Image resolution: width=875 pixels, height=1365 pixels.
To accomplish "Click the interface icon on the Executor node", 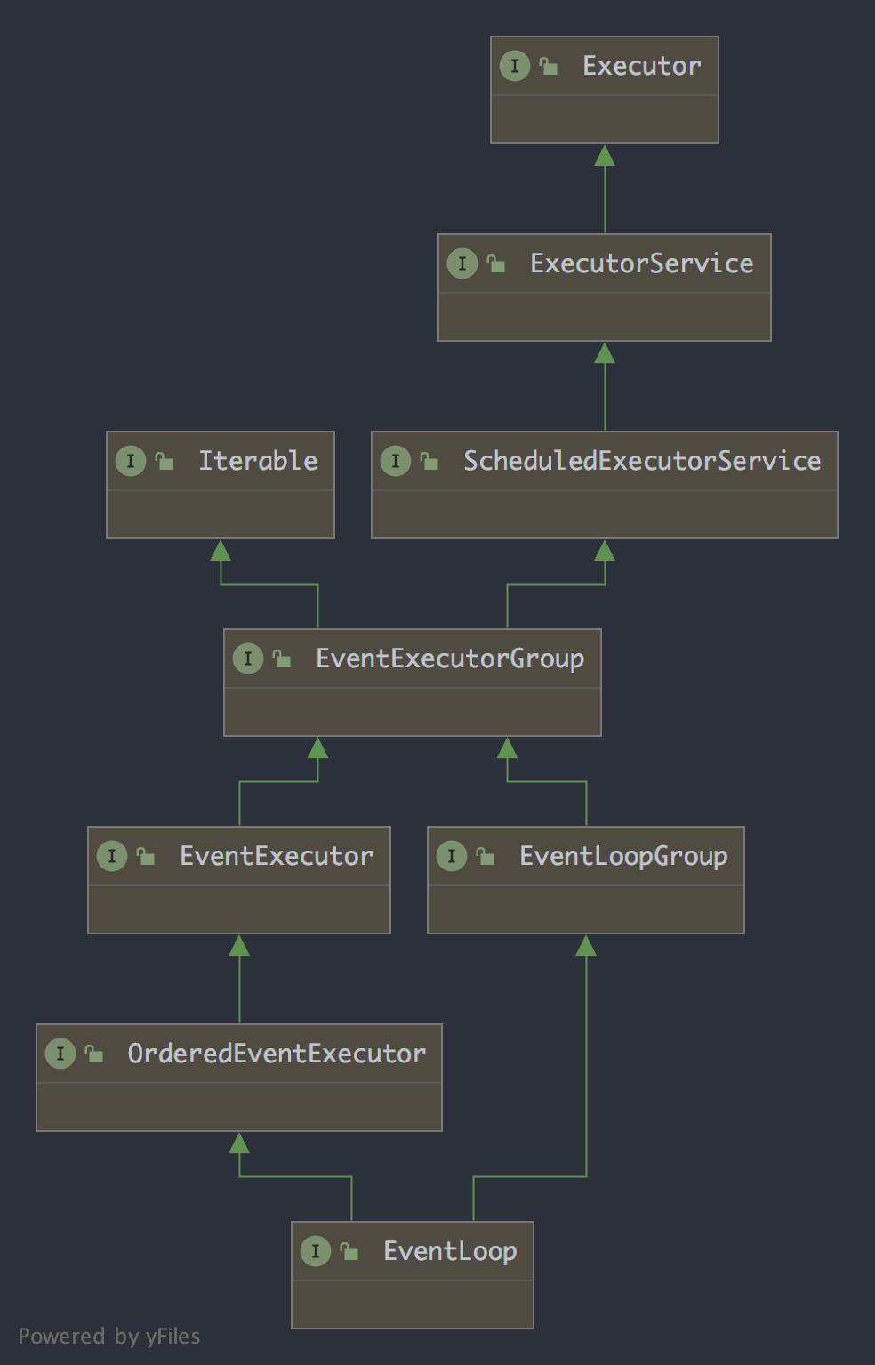I will [515, 66].
